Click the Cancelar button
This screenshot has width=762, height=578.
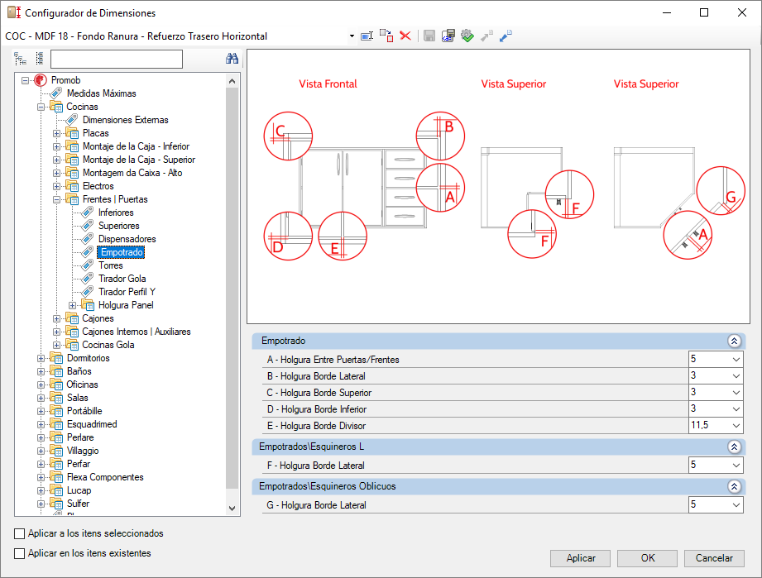[714, 558]
